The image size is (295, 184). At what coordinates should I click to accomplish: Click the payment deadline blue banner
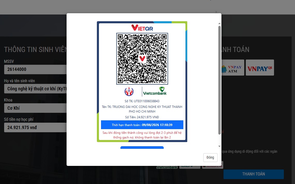pos(142,125)
